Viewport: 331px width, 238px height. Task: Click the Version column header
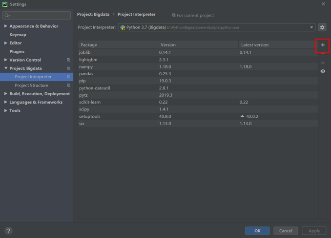coord(198,45)
